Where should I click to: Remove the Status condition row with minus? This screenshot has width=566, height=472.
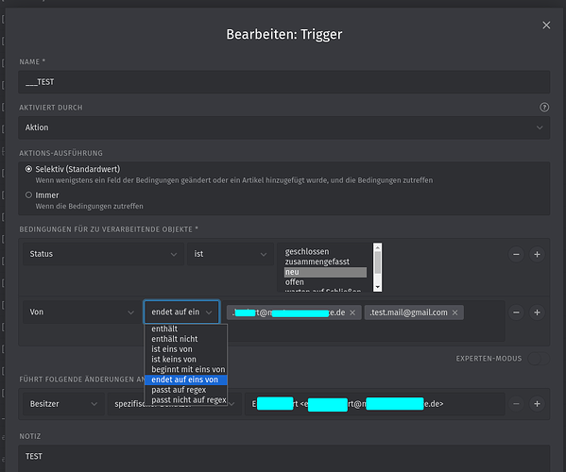[516, 254]
